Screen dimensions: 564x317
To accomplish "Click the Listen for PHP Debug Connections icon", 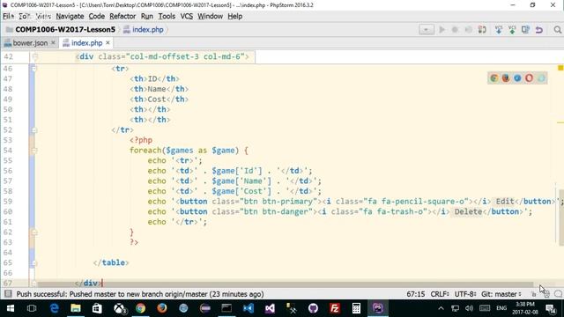I will 482,29.
